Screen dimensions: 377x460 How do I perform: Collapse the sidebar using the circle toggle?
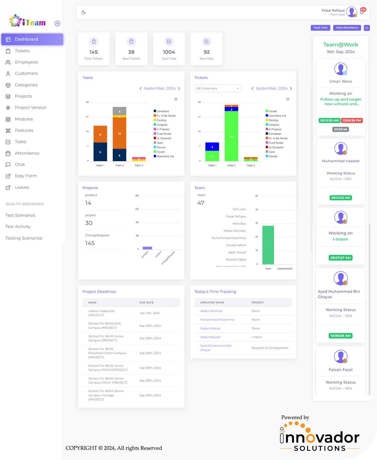(x=57, y=23)
